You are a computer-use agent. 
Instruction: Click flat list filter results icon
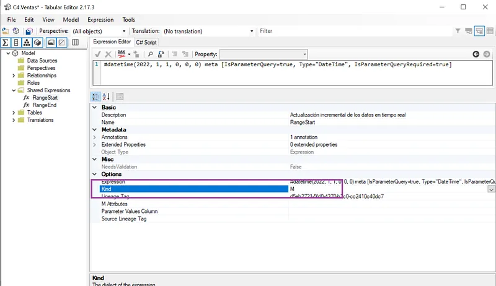[x=490, y=31]
